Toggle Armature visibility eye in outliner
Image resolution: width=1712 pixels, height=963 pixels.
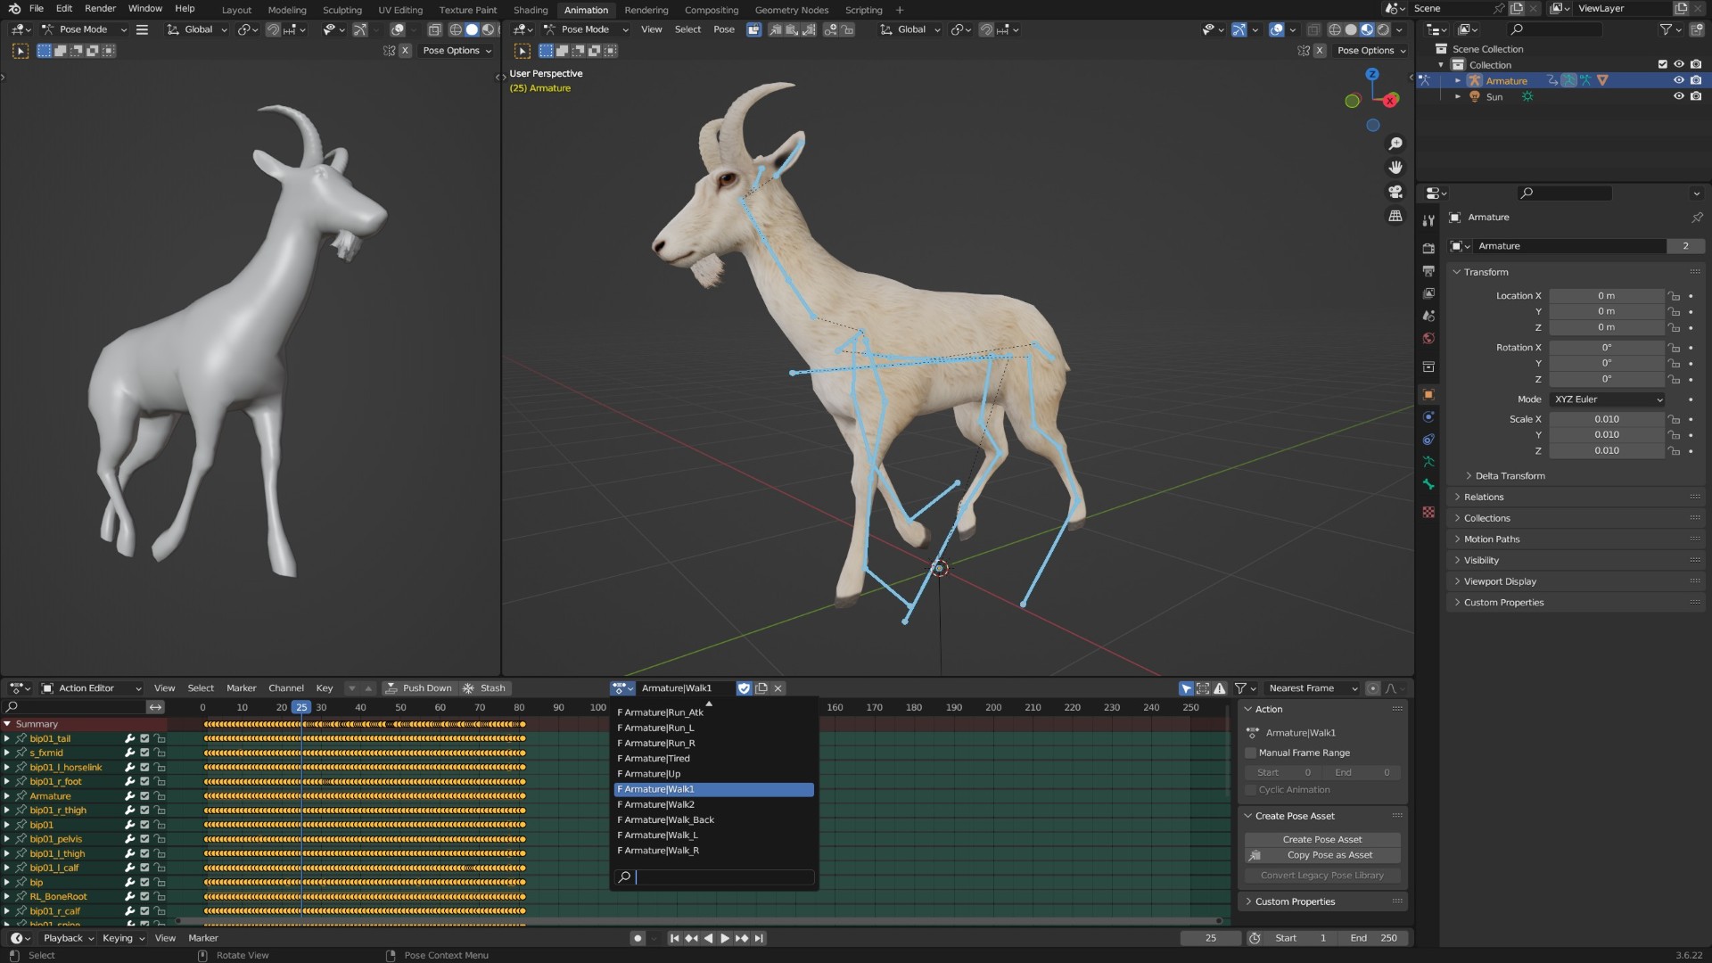click(1679, 80)
